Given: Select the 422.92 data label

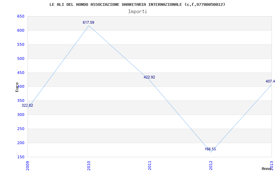Looking at the screenshot, I should [149, 77].
